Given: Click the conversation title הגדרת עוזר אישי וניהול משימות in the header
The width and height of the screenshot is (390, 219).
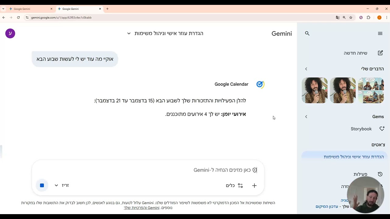Looking at the screenshot, I should 169,33.
